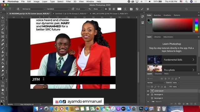Hide the Lorem Ipsum layer
Viewport: 200px width, 112px height.
148,91
